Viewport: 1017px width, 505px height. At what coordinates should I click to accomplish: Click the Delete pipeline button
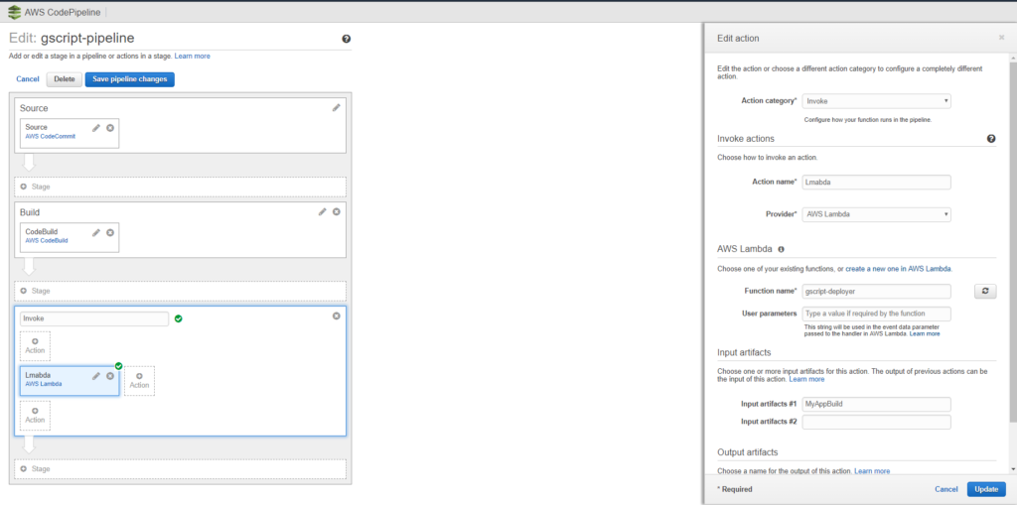pyautogui.click(x=64, y=79)
